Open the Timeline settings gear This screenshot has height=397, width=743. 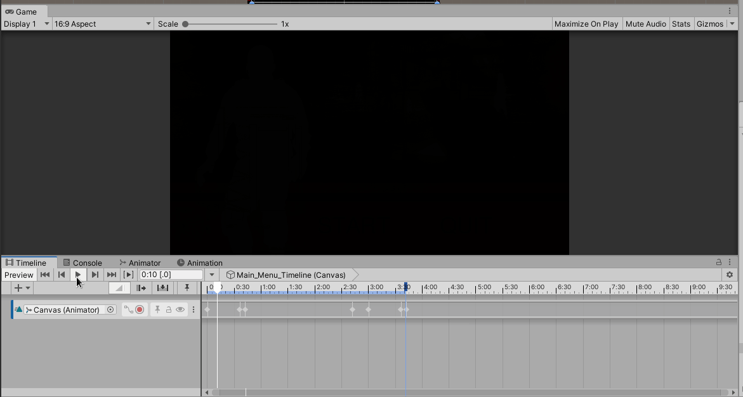pos(730,275)
